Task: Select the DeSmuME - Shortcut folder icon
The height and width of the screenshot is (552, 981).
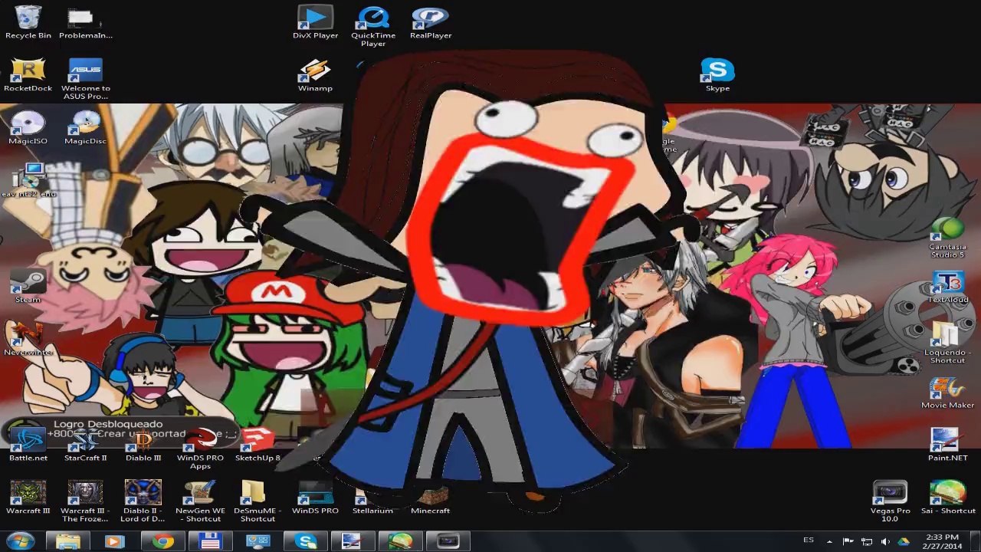Action: click(258, 501)
